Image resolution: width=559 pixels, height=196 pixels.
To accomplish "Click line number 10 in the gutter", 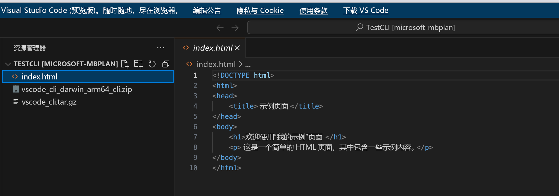I will [x=193, y=168].
